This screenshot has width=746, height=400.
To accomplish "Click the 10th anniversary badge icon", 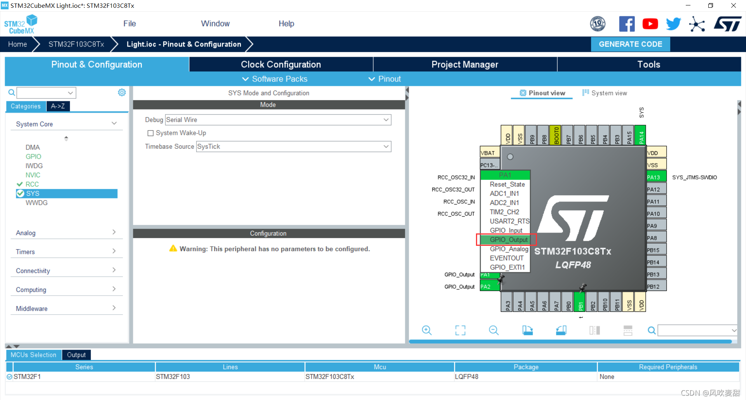I will click(x=598, y=24).
